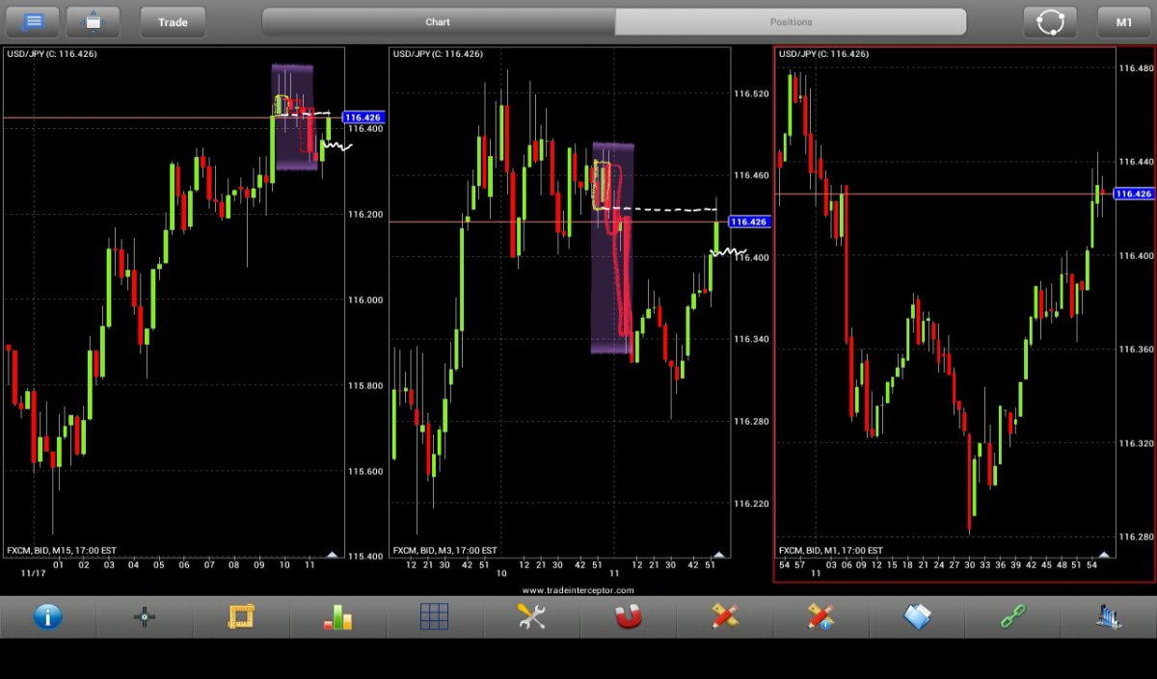Select the purple shaded box on M15 chart
The image size is (1157, 679).
pyautogui.click(x=295, y=118)
